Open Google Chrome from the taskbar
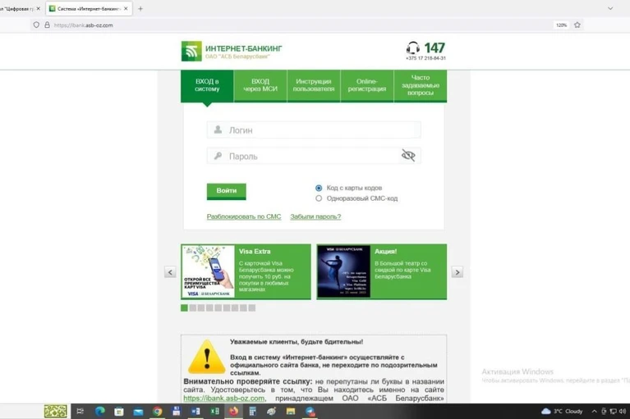Screen dimensions: 630x419 pyautogui.click(x=157, y=411)
